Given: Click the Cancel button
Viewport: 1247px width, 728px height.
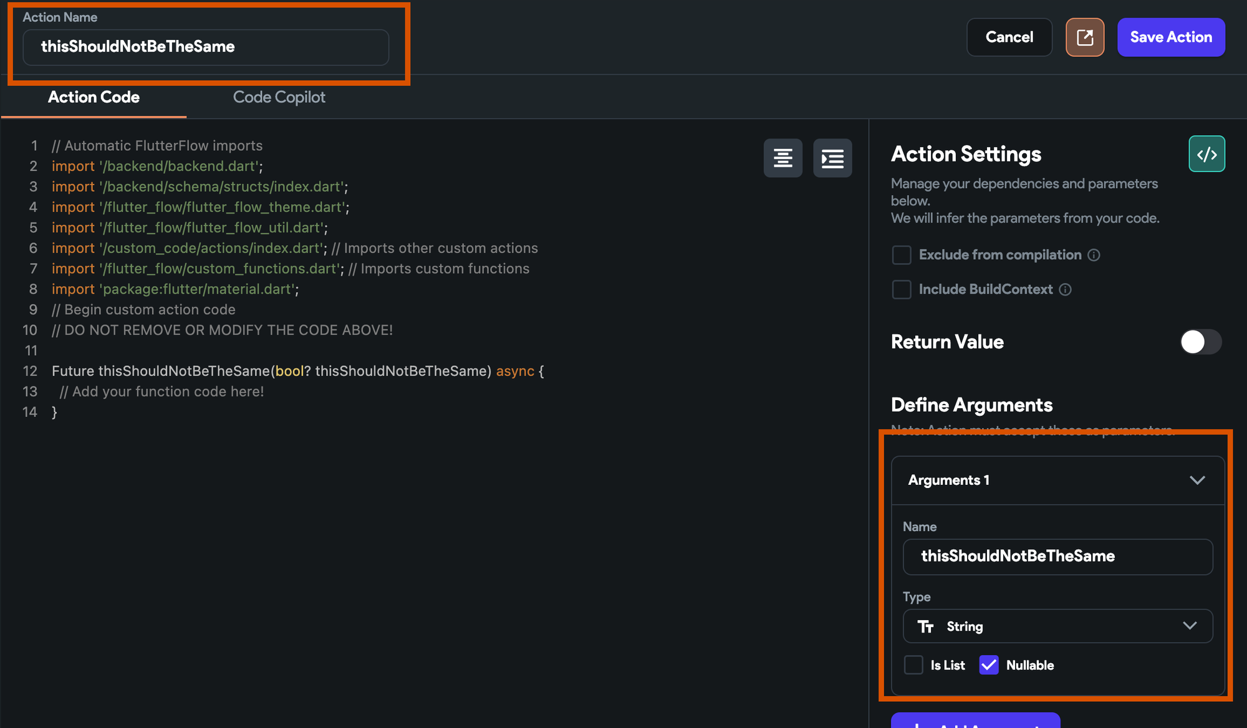Looking at the screenshot, I should [1009, 37].
